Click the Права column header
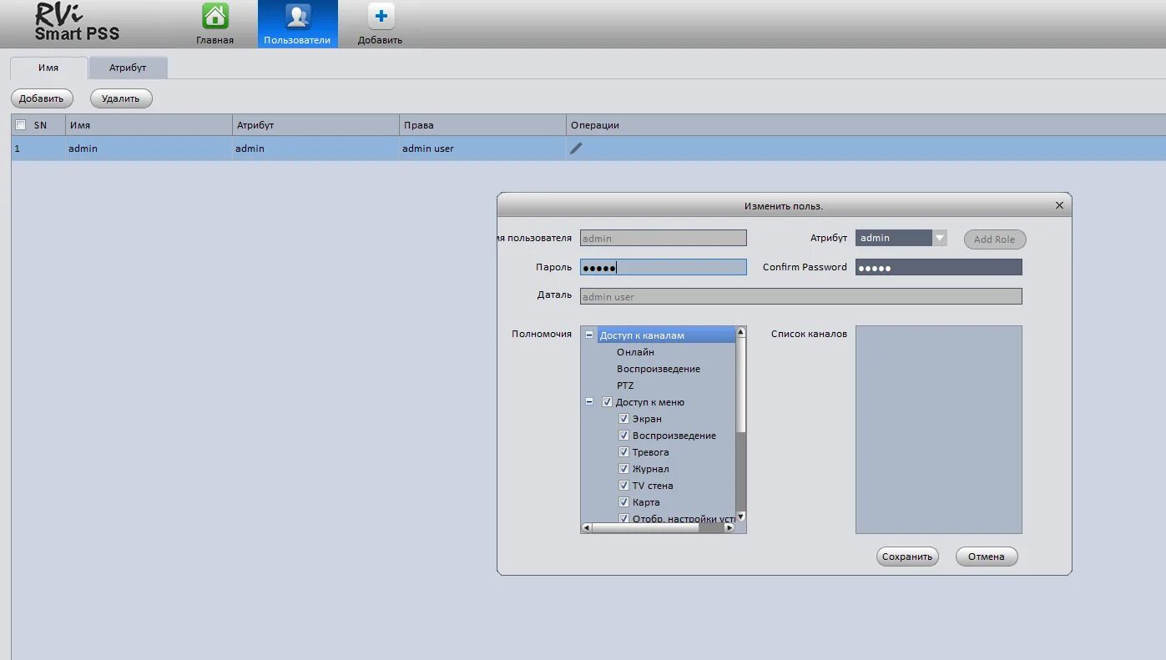This screenshot has width=1166, height=660. click(x=482, y=125)
